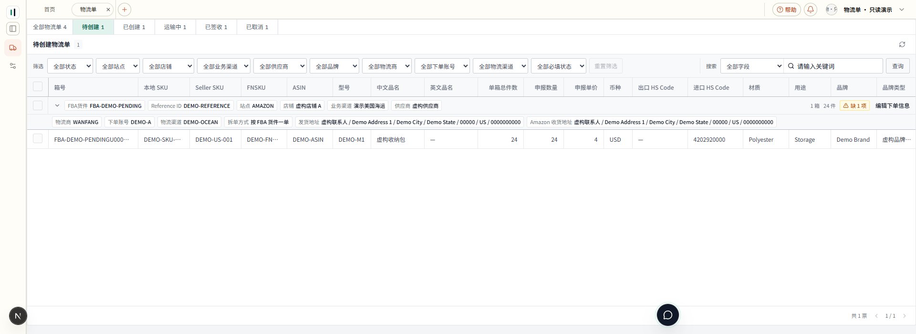Close the 物流单 tab
The width and height of the screenshot is (916, 334).
point(108,10)
